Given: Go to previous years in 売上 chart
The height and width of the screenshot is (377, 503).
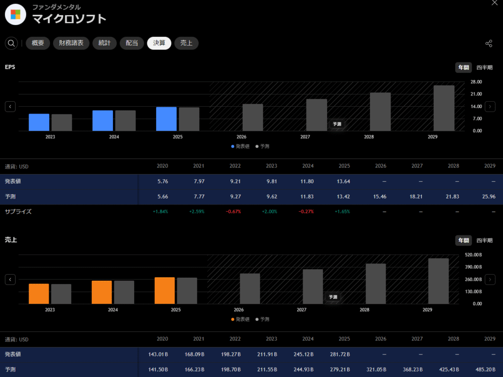Looking at the screenshot, I should 10,279.
